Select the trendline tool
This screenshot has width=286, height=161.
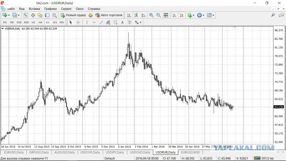pyautogui.click(x=101, y=22)
